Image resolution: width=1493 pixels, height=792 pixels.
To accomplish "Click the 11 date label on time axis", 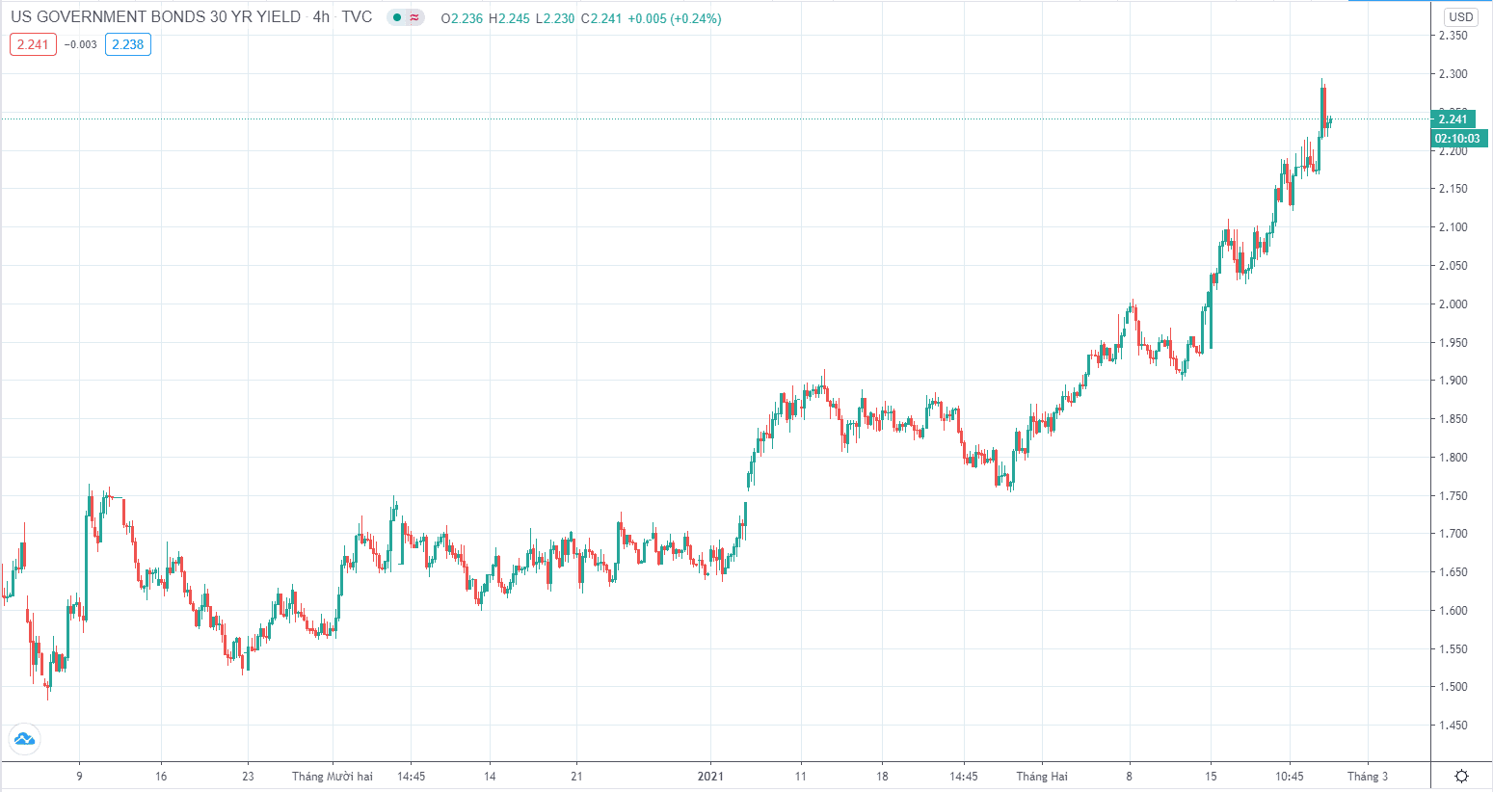I will tap(800, 777).
